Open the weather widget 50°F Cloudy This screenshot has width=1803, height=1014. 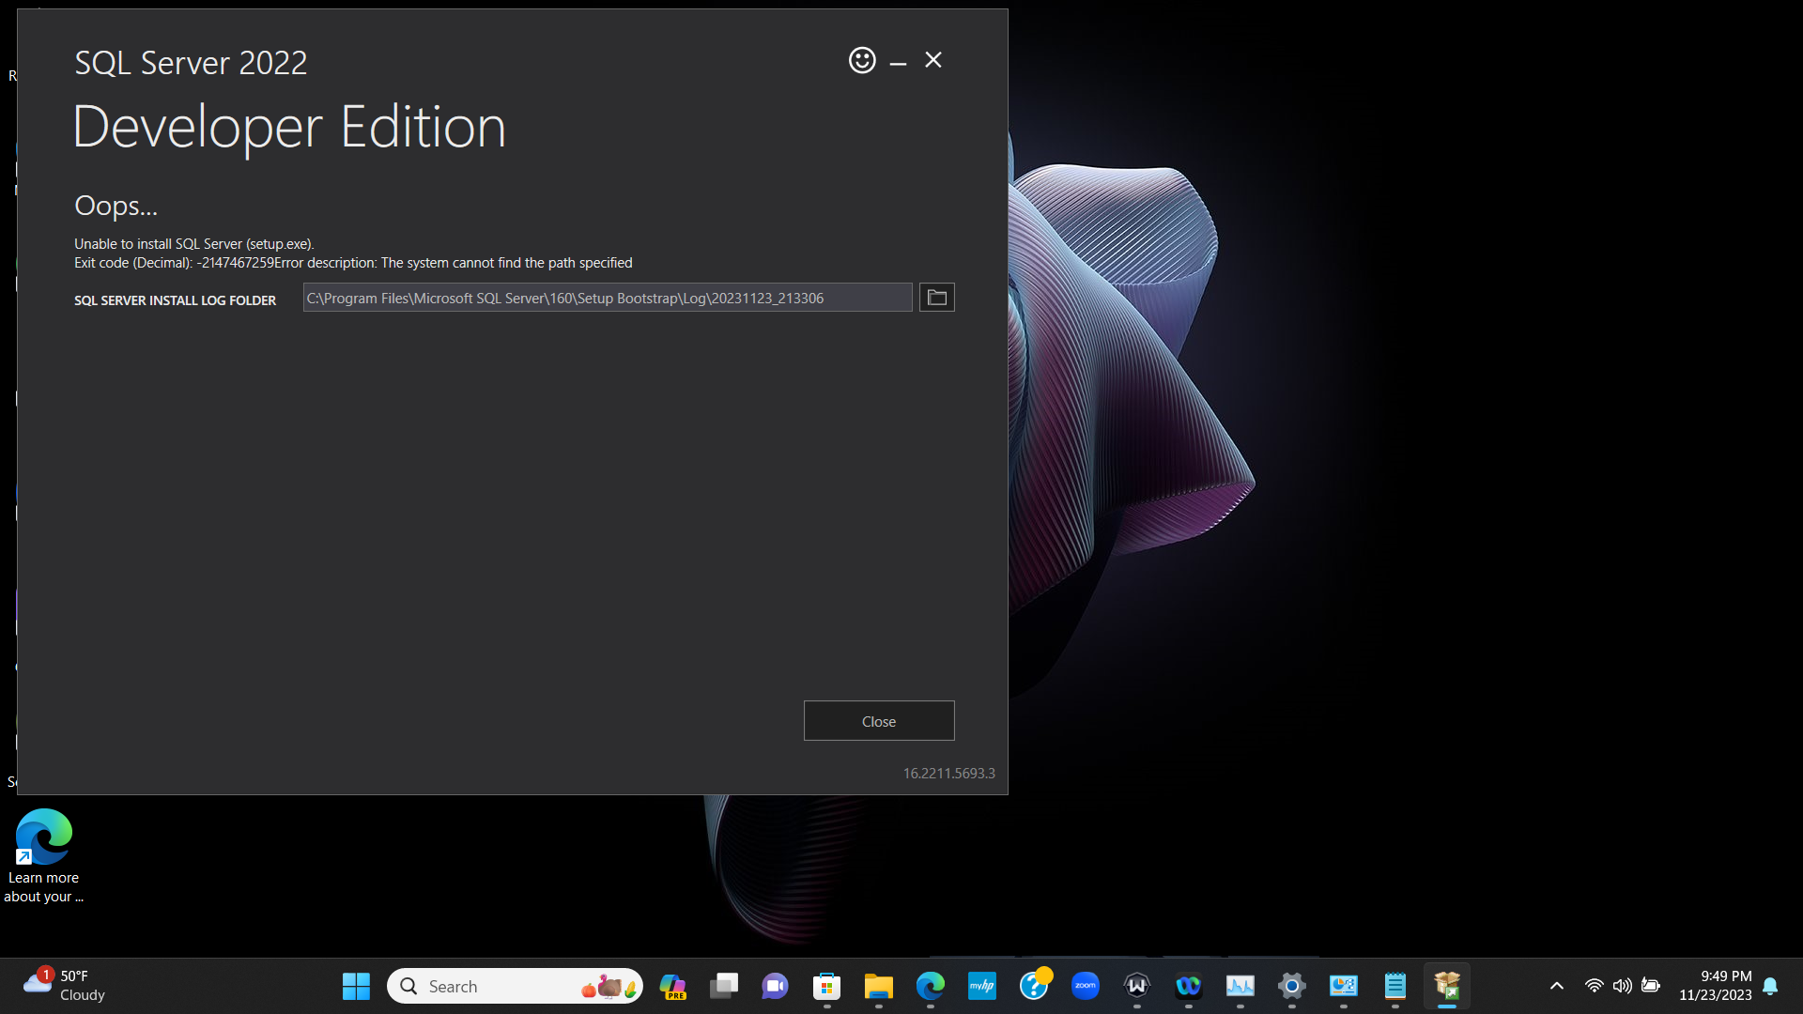pos(64,986)
